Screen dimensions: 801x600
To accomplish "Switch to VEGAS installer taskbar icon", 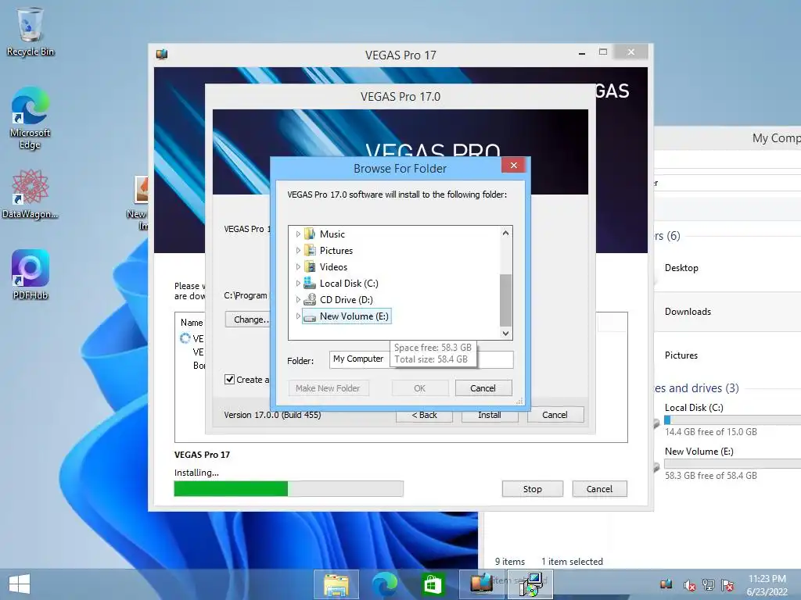I will coord(481,584).
